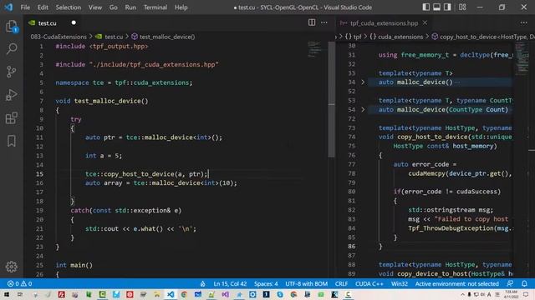535x300 pixels.
Task: Click Spaces: 4 indentation setting
Action: pos(266,283)
